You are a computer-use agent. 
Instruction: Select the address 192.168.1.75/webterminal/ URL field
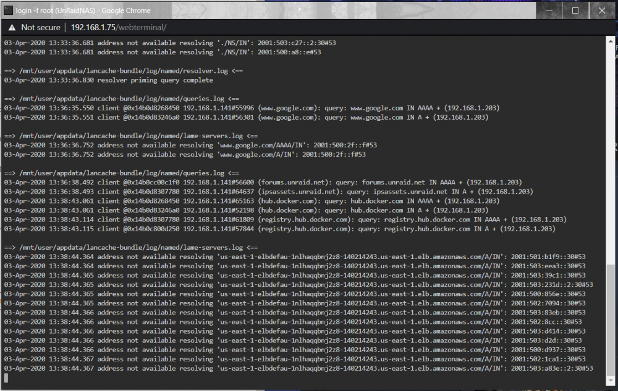coord(118,28)
